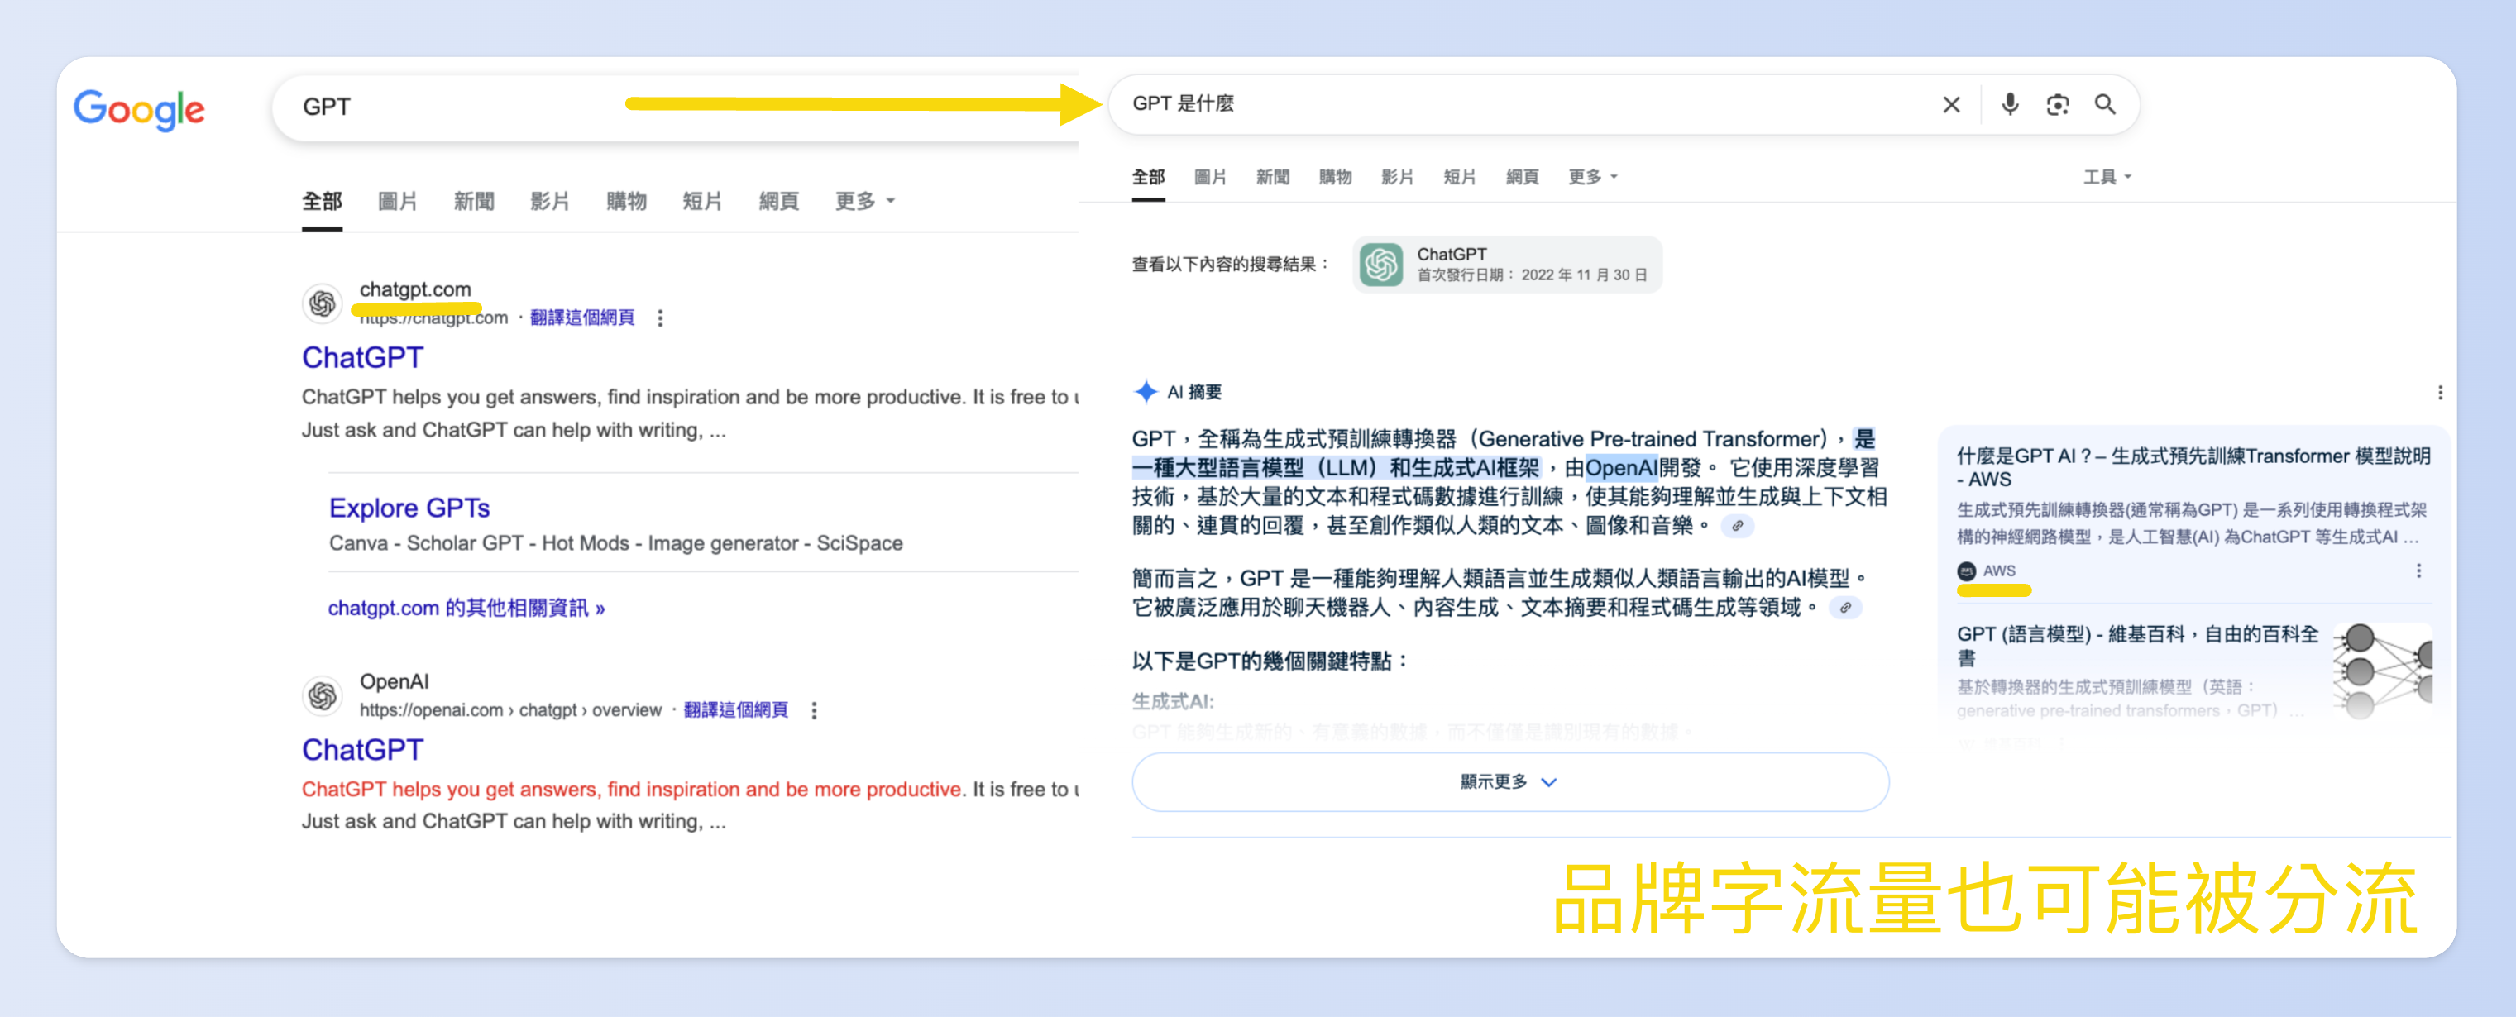Select 圖片 tab in left results
Viewport: 2516px width, 1017px height.
(x=398, y=202)
